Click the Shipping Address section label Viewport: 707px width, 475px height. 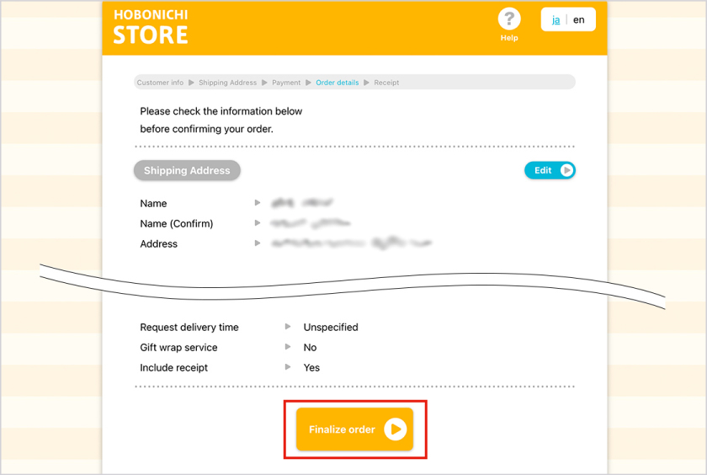tap(187, 170)
